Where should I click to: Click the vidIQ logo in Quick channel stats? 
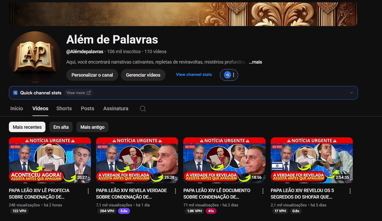click(15, 93)
